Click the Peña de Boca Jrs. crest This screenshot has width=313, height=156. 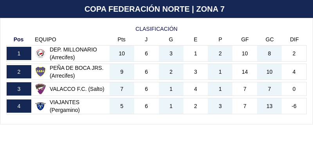tap(40, 72)
